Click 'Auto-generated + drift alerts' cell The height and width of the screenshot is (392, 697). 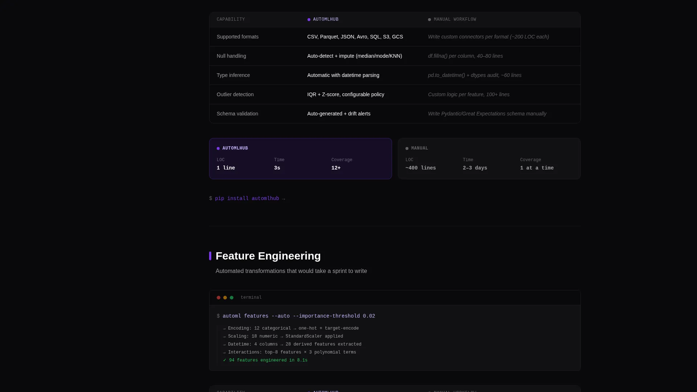339,114
